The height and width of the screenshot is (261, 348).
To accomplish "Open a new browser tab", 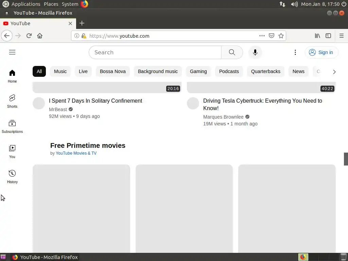I will tap(82, 23).
